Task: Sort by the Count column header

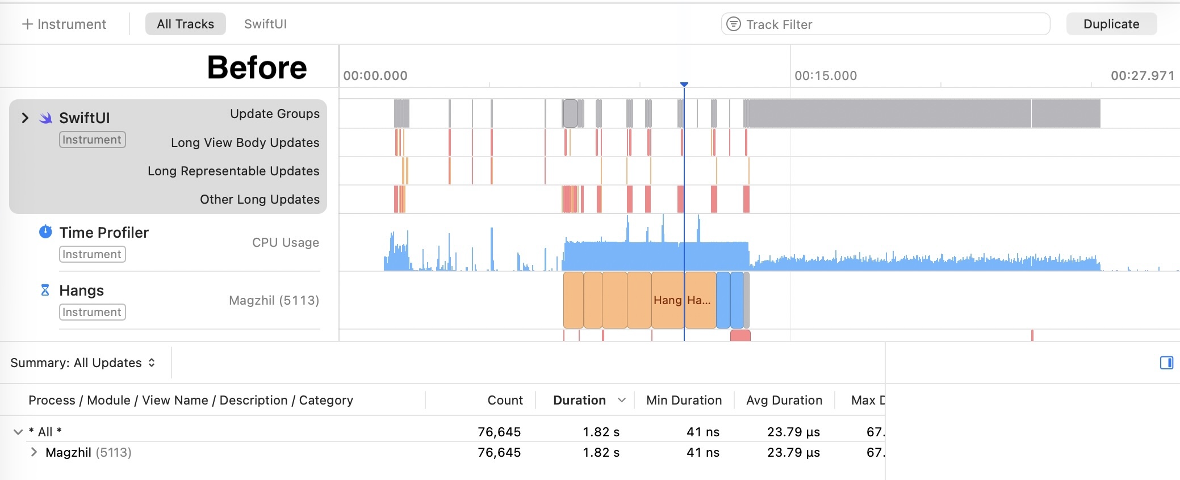Action: coord(505,400)
